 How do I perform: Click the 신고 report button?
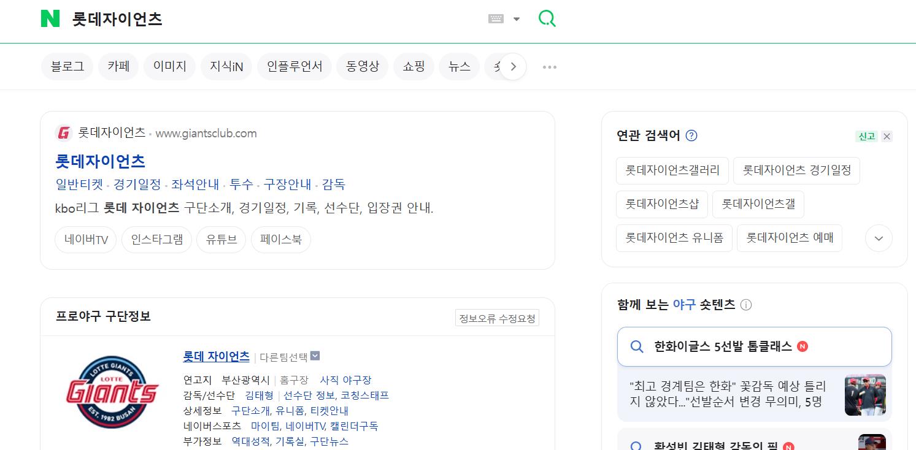(866, 136)
